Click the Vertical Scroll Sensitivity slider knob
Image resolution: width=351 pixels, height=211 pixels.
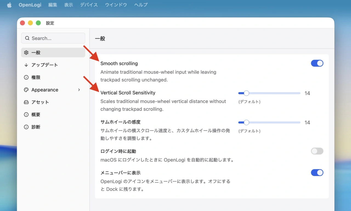[246, 93]
